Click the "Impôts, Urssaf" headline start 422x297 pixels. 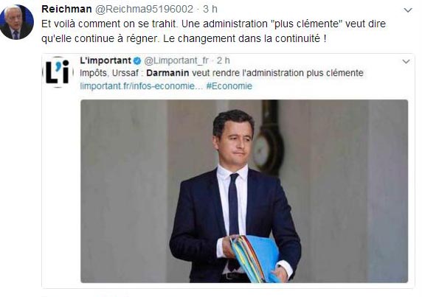point(109,73)
